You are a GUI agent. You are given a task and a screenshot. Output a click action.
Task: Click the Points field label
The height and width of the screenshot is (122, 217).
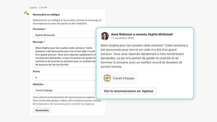coord(36,71)
